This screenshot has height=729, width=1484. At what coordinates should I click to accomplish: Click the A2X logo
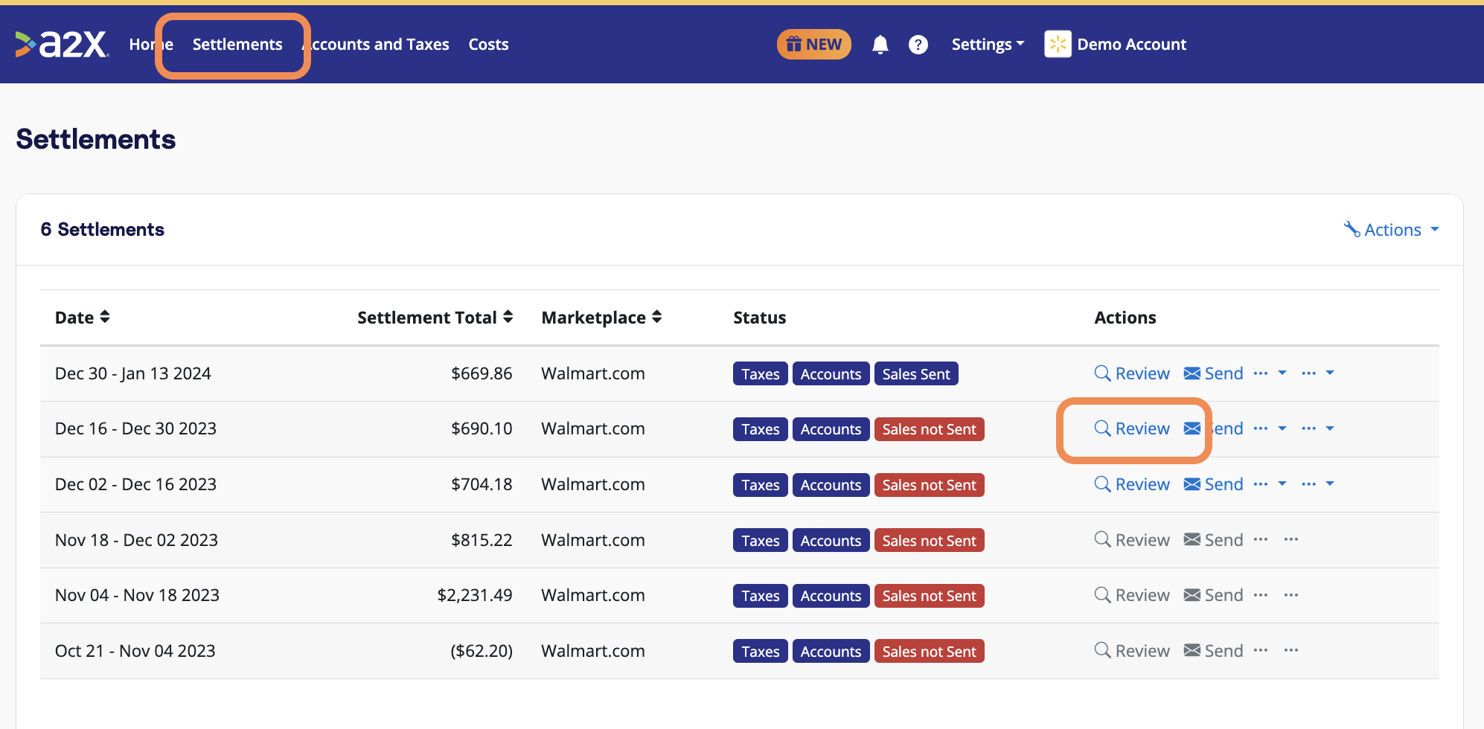pos(63,44)
